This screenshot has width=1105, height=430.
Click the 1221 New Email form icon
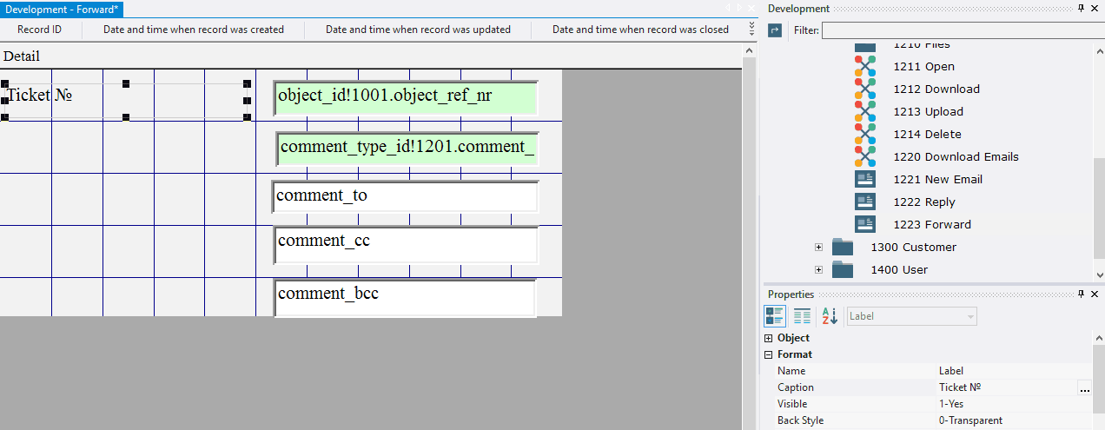pyautogui.click(x=864, y=180)
